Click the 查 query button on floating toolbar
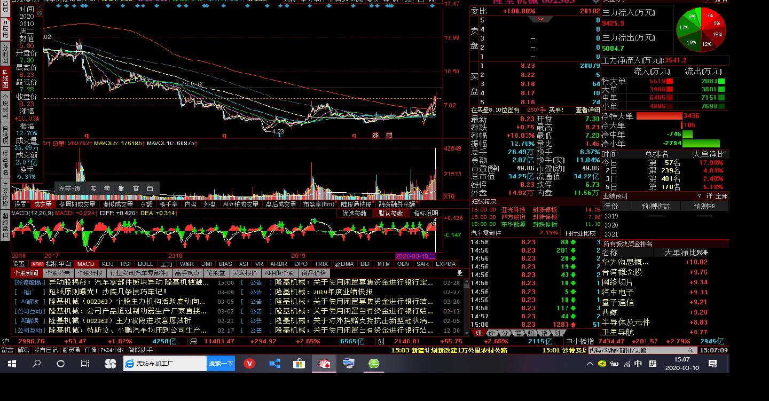This screenshot has height=401, width=769. pyautogui.click(x=136, y=188)
